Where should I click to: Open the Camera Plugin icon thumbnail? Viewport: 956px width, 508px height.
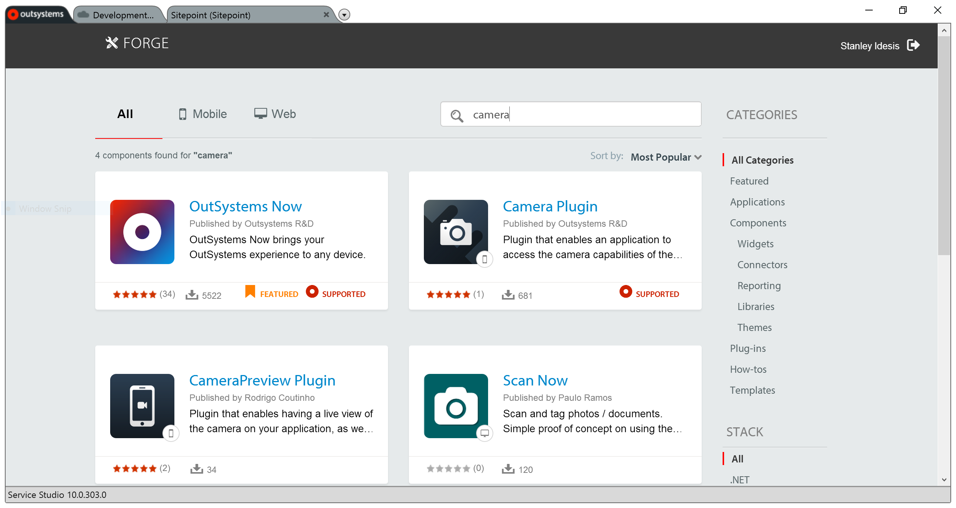pyautogui.click(x=456, y=232)
